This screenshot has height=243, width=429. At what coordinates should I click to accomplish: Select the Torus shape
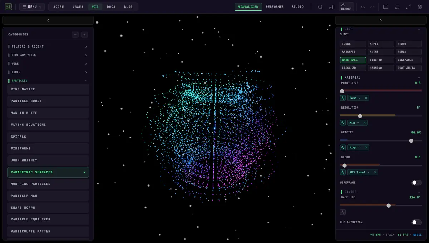pos(353,44)
